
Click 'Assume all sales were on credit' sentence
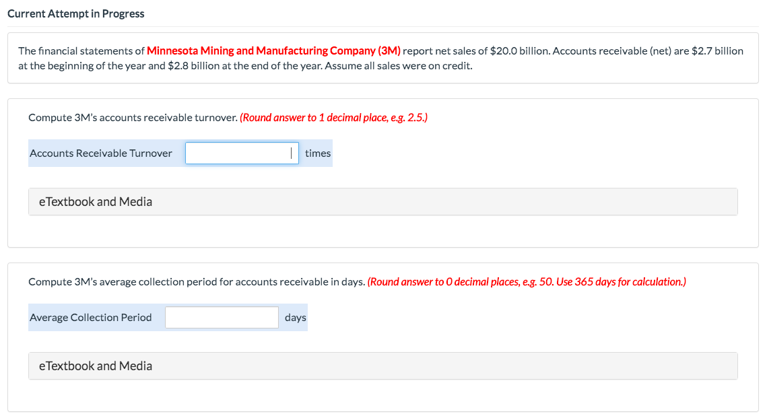click(399, 65)
